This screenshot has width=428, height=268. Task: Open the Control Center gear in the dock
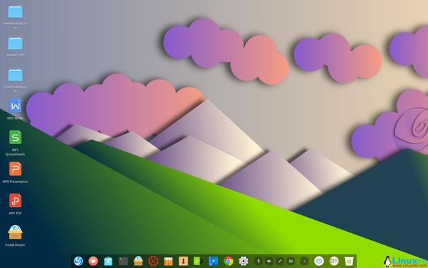pyautogui.click(x=243, y=261)
